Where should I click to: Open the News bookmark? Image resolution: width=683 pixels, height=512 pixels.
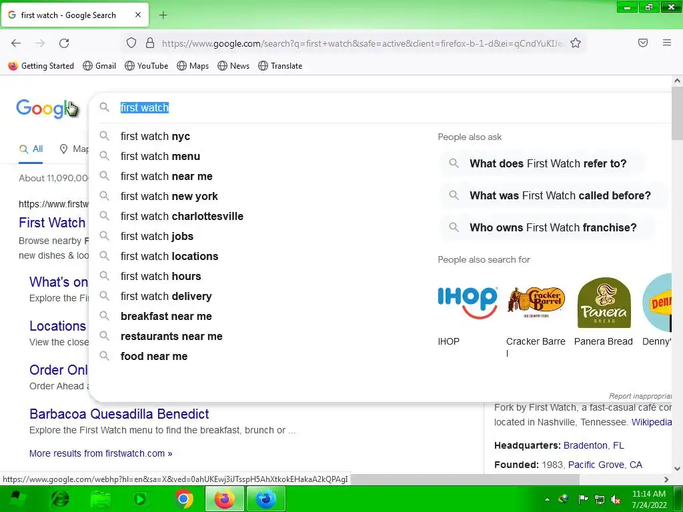pyautogui.click(x=233, y=66)
